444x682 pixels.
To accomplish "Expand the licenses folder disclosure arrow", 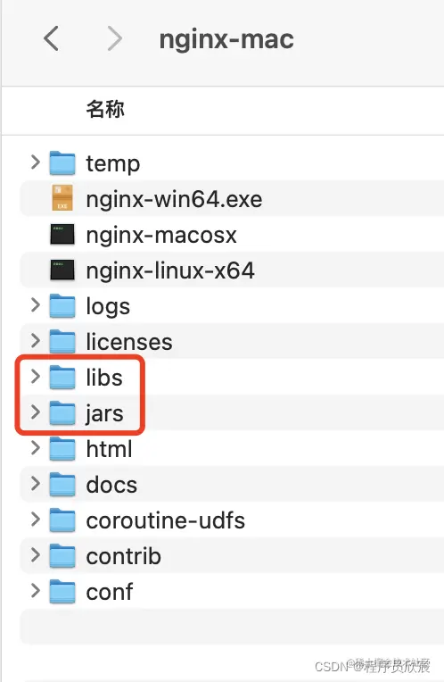I will tap(36, 340).
